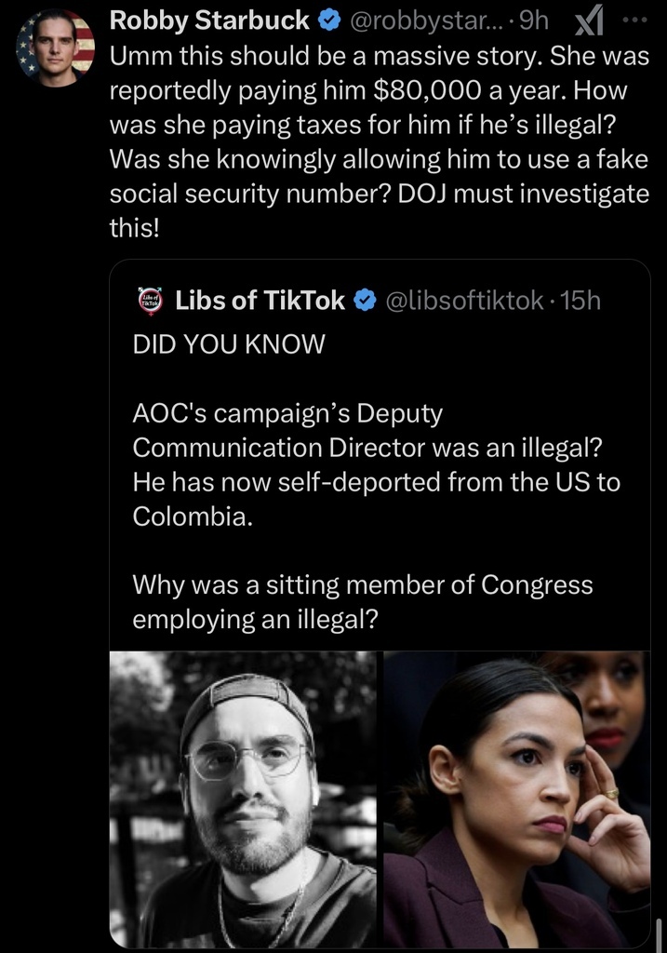
Task: Click the Libs of TikTok avatar icon
Action: point(149,300)
